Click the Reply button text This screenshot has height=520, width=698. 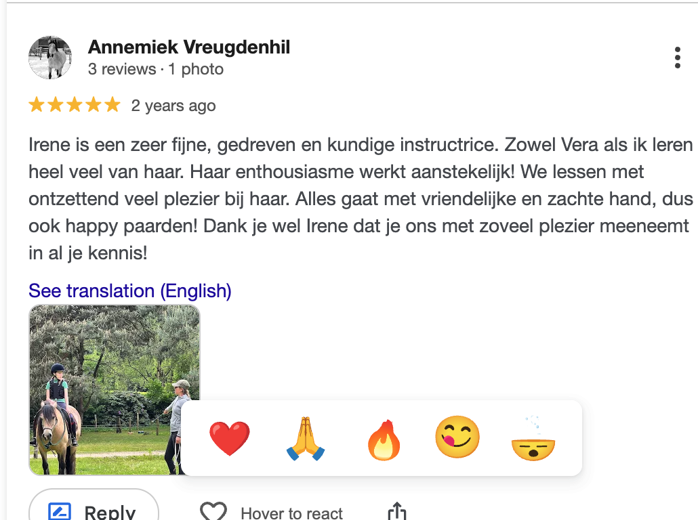point(110,513)
